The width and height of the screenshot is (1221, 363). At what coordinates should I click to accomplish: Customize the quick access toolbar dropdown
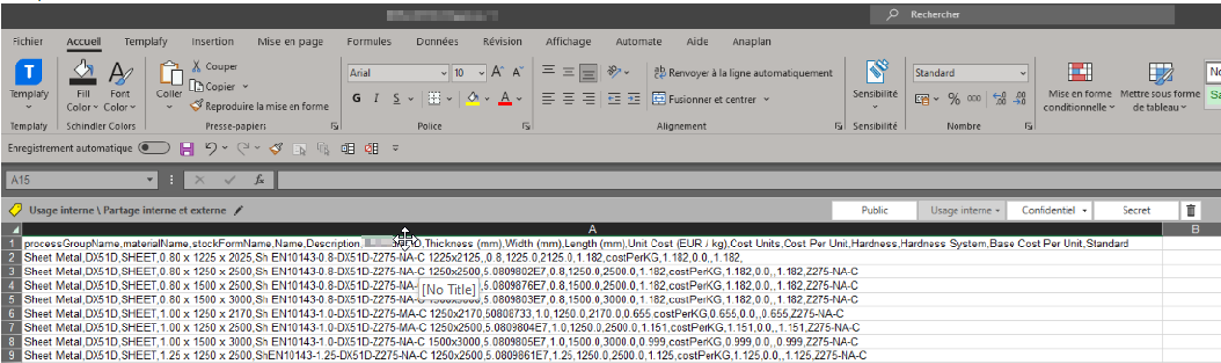395,148
